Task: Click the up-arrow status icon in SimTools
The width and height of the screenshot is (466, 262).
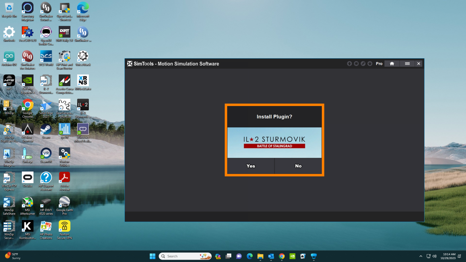Action: (x=349, y=63)
